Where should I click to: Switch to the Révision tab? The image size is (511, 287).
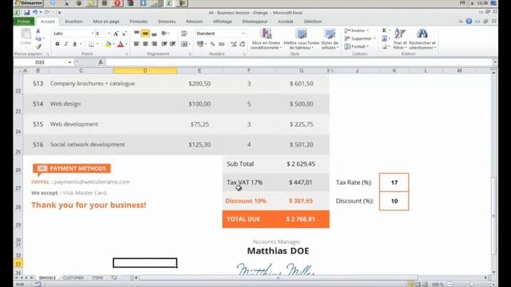195,22
